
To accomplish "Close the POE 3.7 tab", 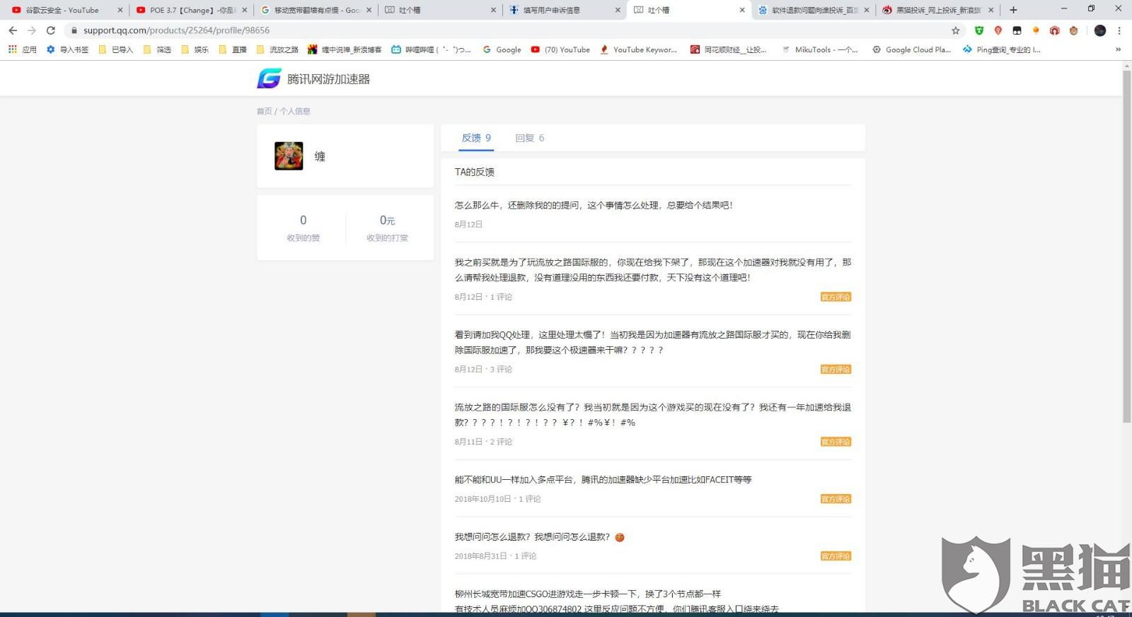I will (244, 10).
